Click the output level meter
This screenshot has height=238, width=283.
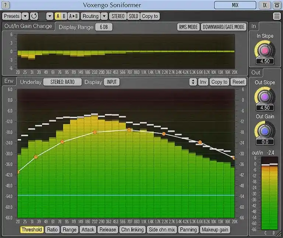coord(269,194)
